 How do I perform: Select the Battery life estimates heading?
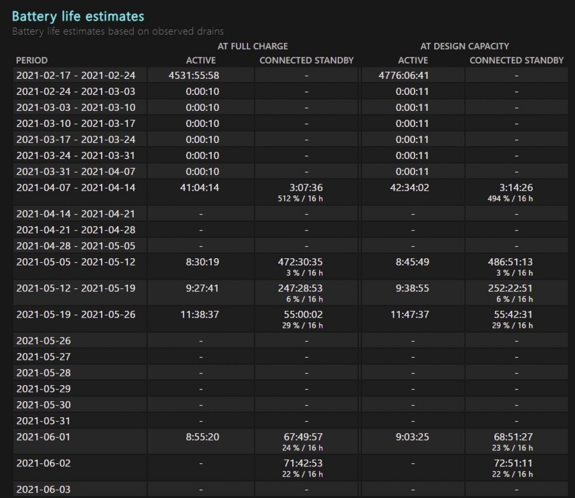(x=78, y=17)
